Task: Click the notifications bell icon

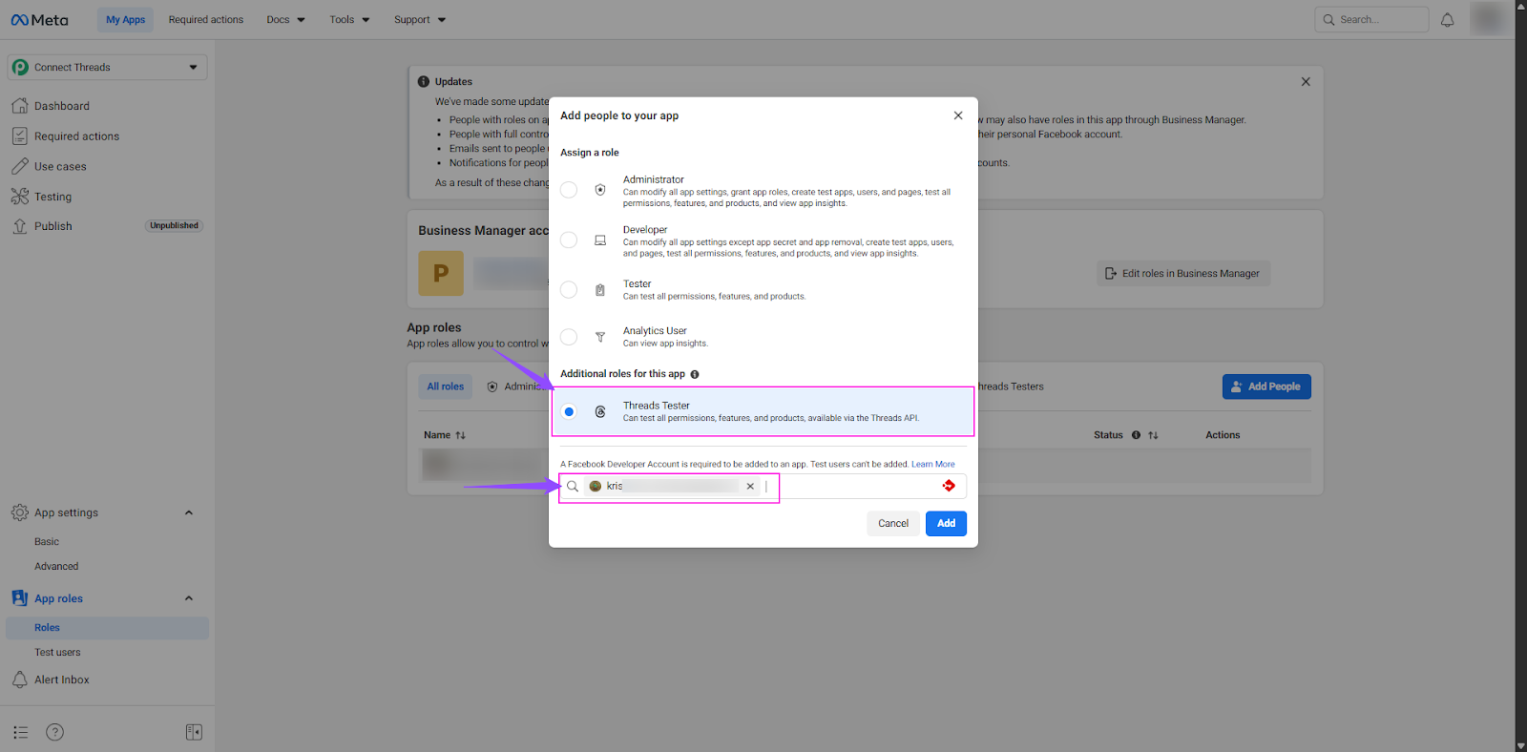Action: [x=1447, y=20]
